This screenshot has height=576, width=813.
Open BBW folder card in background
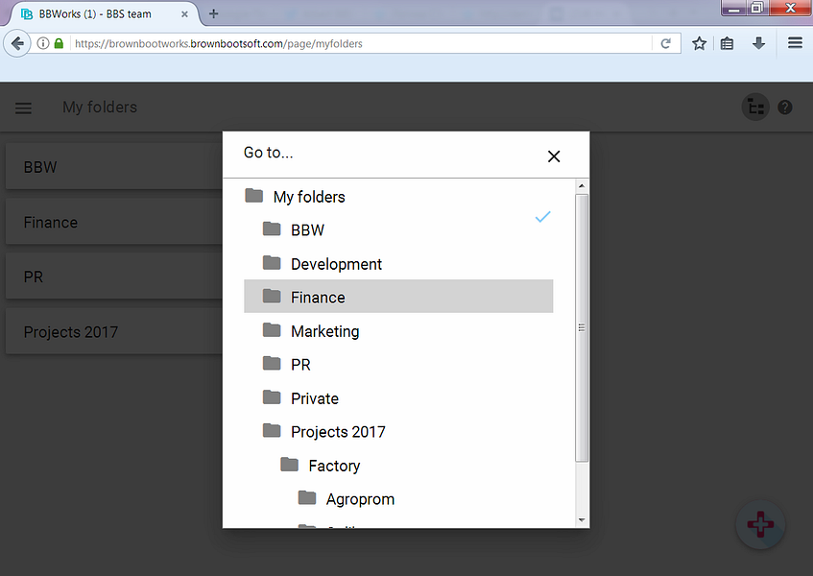pyautogui.click(x=114, y=167)
